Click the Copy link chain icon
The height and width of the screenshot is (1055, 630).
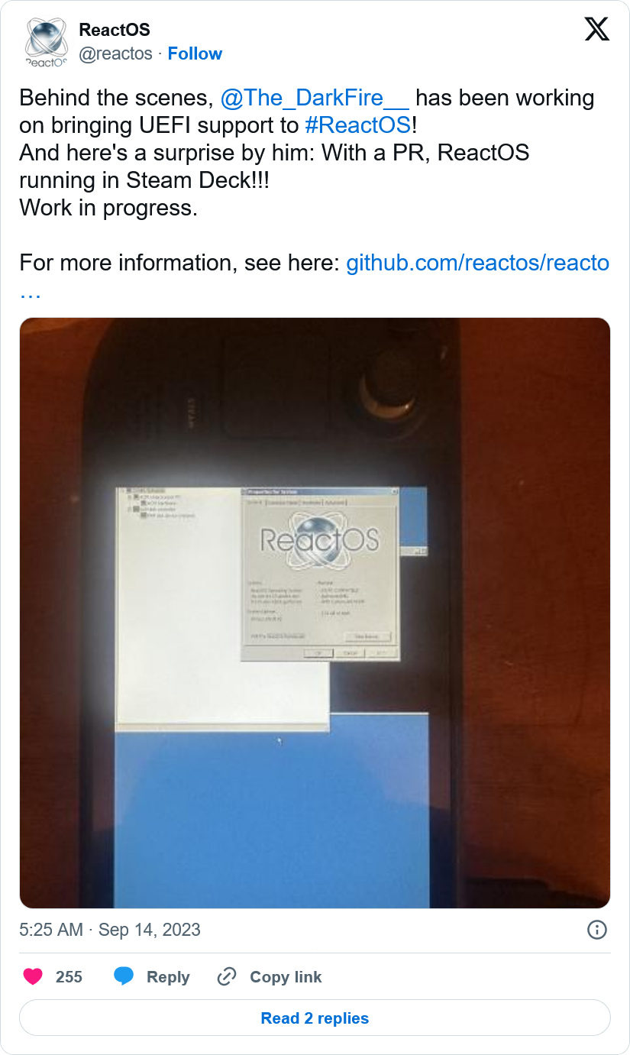click(x=227, y=976)
